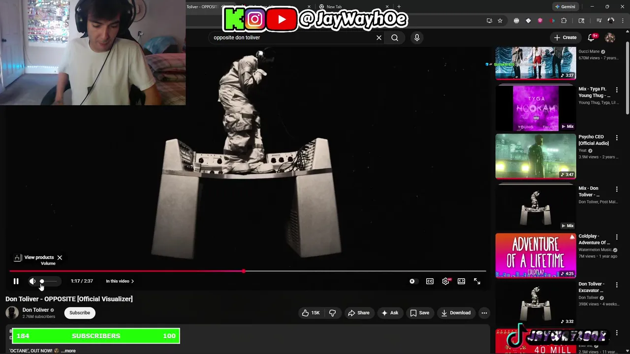This screenshot has width=630, height=354.
Task: Open more actions three-dot menu under video
Action: coord(484,313)
